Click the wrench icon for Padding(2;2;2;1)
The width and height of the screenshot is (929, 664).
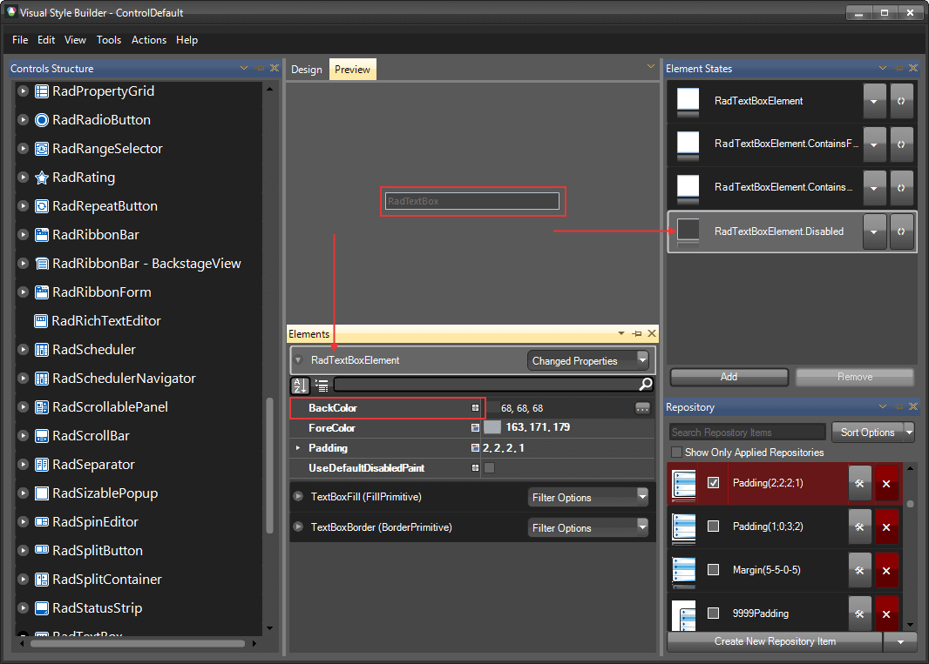click(x=860, y=484)
